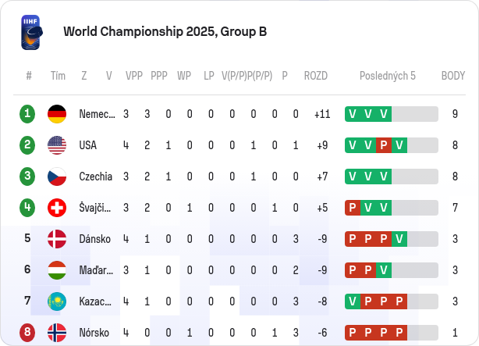Click the Hungary flag icon

pyautogui.click(x=57, y=270)
